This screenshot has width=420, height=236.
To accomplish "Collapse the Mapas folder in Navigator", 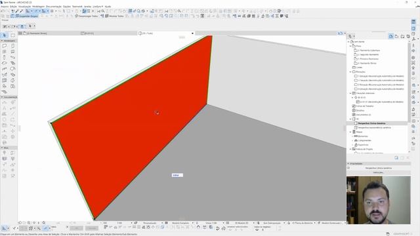I will pyautogui.click(x=350, y=132).
